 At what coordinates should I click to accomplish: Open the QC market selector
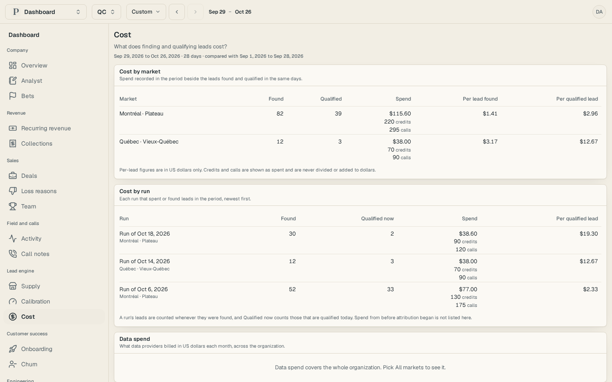coord(106,12)
